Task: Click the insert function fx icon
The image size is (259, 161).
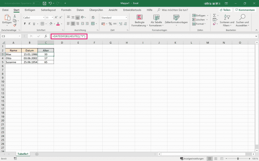Action: tap(46, 36)
